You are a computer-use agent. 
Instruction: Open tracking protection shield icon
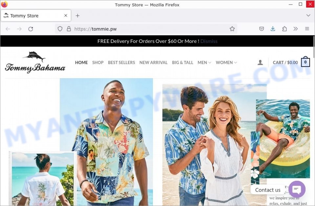click(60, 29)
